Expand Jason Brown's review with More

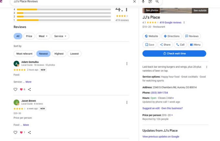click(x=26, y=125)
